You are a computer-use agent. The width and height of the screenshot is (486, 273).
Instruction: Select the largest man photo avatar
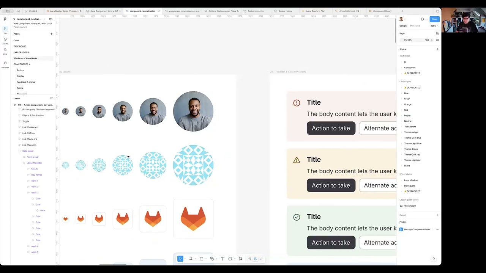(193, 111)
